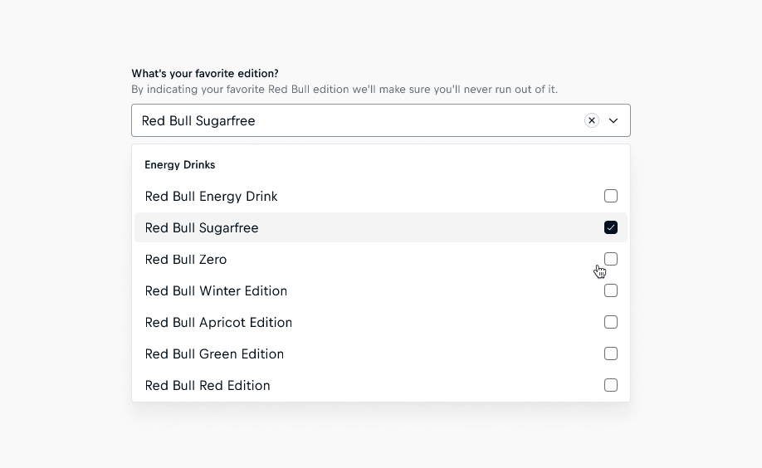Image resolution: width=762 pixels, height=468 pixels.
Task: Choose the Red Bull Apricot Edition label
Action: tap(218, 323)
